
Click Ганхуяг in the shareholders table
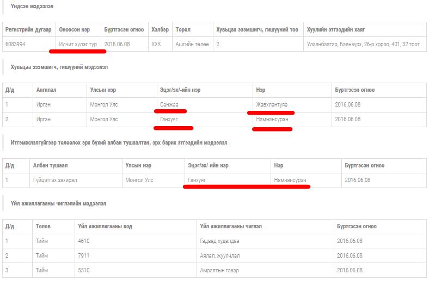pyautogui.click(x=169, y=119)
